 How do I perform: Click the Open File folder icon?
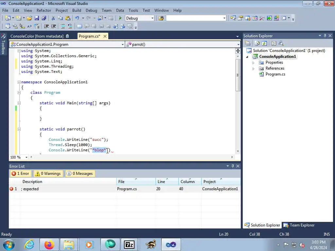click(x=29, y=18)
